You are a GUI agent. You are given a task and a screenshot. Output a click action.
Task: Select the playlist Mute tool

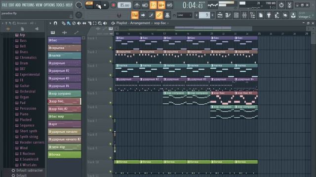tap(79, 23)
